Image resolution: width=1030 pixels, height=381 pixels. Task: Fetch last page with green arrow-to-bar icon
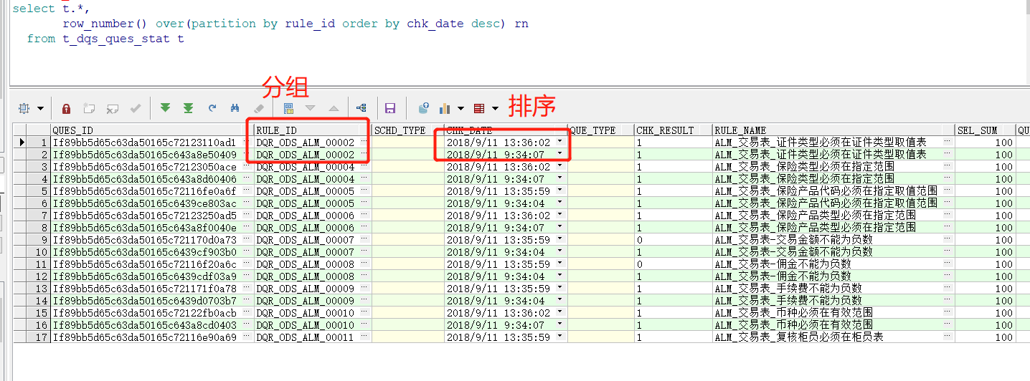pos(188,108)
